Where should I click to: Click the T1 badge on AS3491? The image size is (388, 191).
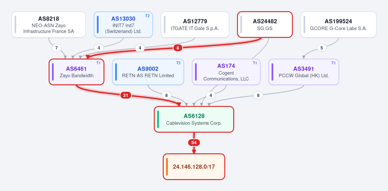pos(333,63)
